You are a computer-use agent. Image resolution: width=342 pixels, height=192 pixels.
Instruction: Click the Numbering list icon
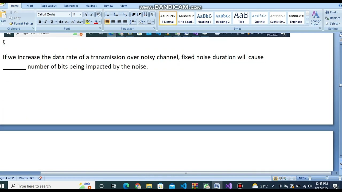(116, 14)
